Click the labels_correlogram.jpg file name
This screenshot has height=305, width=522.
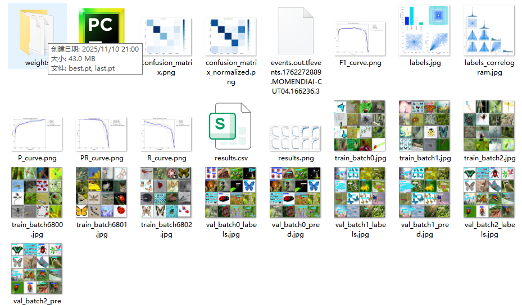coord(489,67)
